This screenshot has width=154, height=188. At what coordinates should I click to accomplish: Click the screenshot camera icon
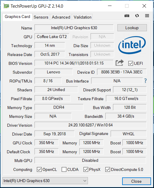coord(127,16)
